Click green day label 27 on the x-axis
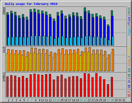 coord(108,100)
